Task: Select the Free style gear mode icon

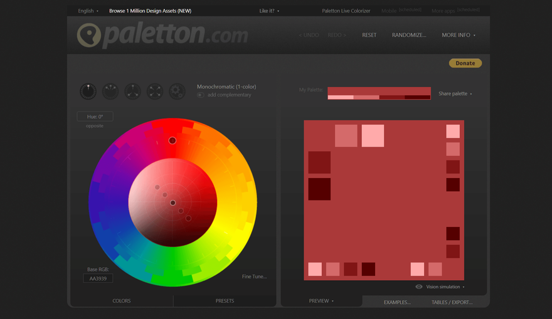Action: tap(177, 92)
